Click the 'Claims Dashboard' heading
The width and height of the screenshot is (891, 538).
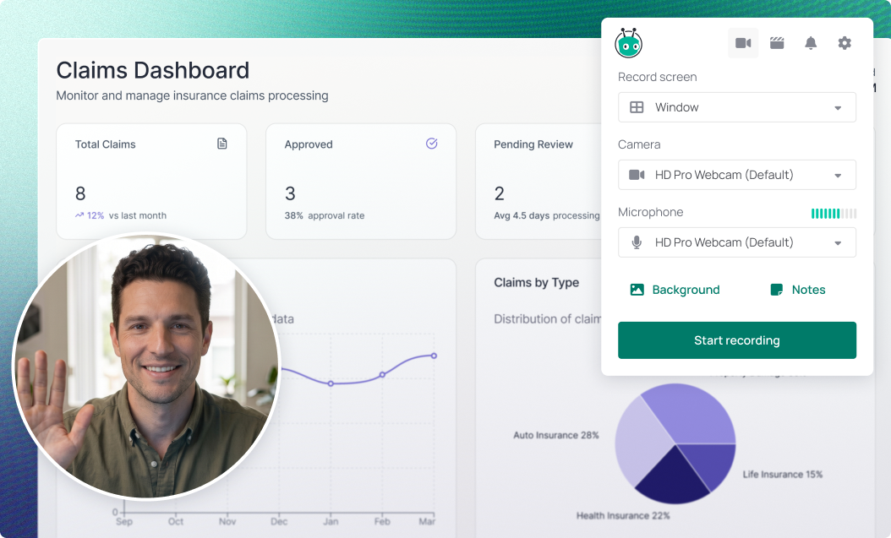tap(153, 70)
